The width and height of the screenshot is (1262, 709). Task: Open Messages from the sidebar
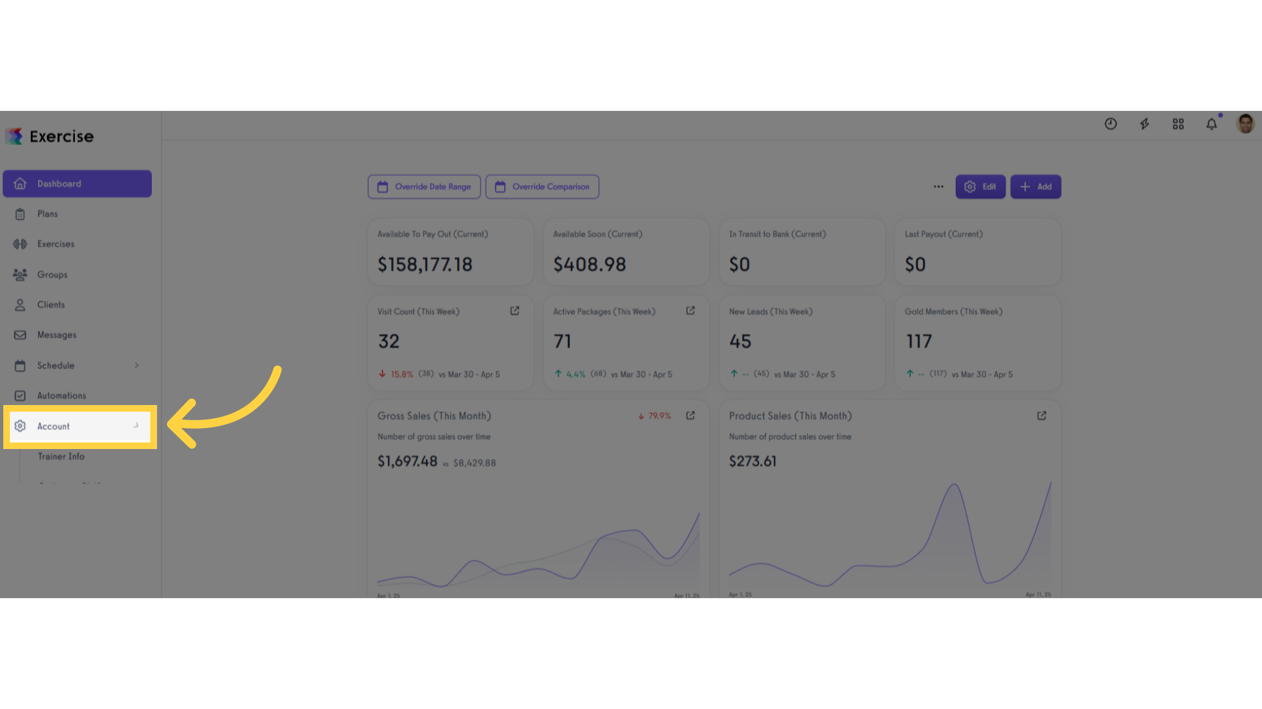pyautogui.click(x=57, y=335)
